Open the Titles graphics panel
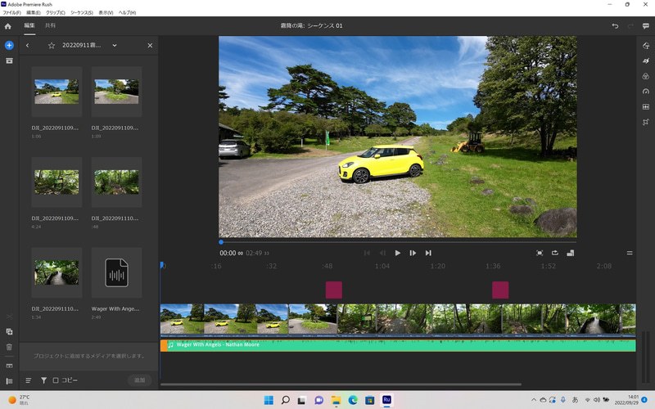The width and height of the screenshot is (655, 409). point(645,46)
